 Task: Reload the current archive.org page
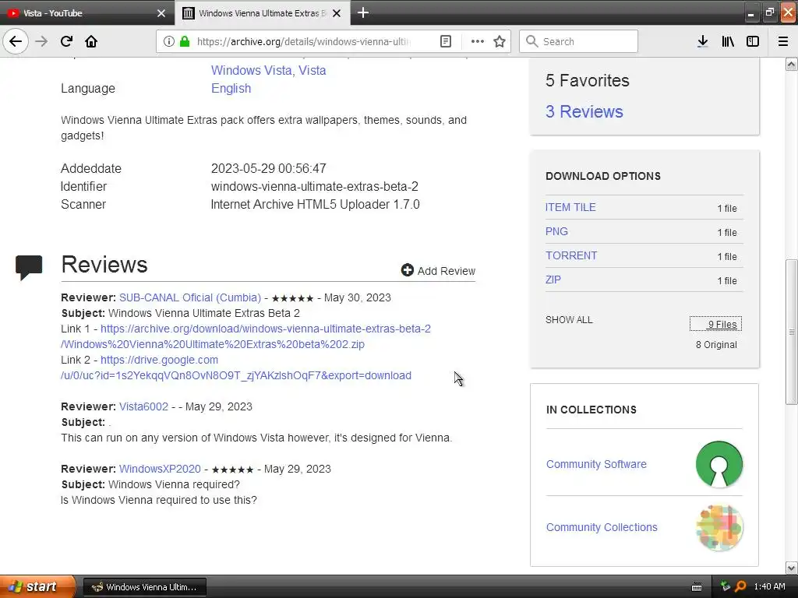66,41
